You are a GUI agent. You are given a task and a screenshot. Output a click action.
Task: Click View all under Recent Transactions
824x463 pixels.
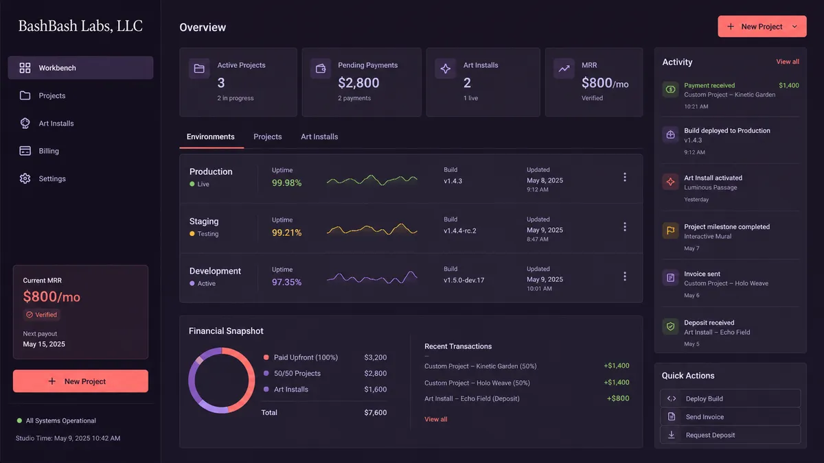(436, 419)
